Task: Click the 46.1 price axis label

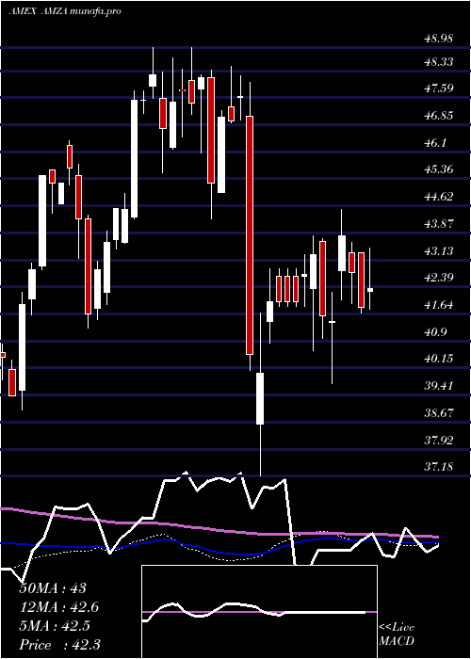Action: coord(435,142)
